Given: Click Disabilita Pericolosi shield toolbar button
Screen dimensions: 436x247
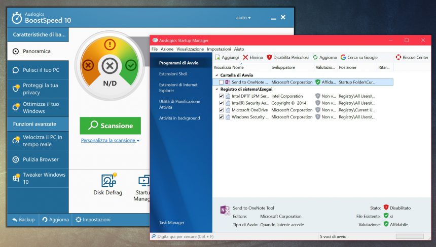Looking at the screenshot, I should point(287,58).
